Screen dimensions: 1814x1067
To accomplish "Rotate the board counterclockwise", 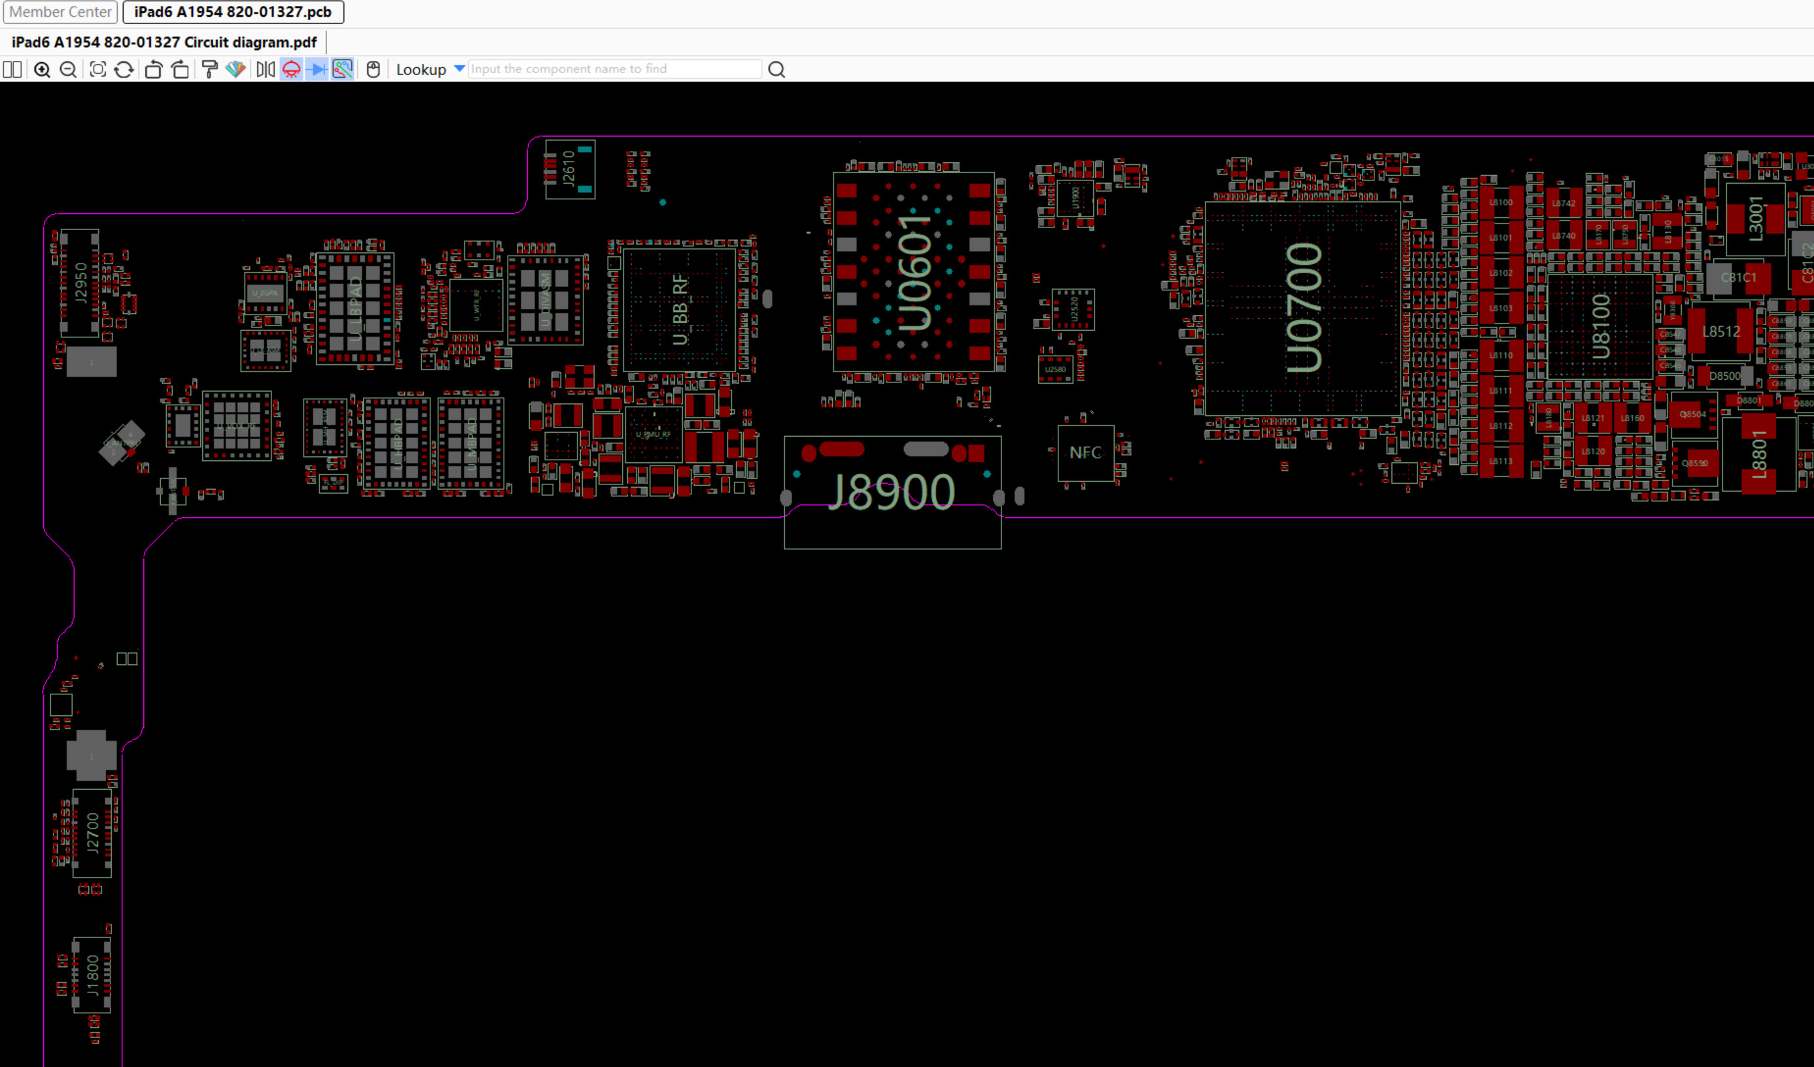I will [x=153, y=70].
